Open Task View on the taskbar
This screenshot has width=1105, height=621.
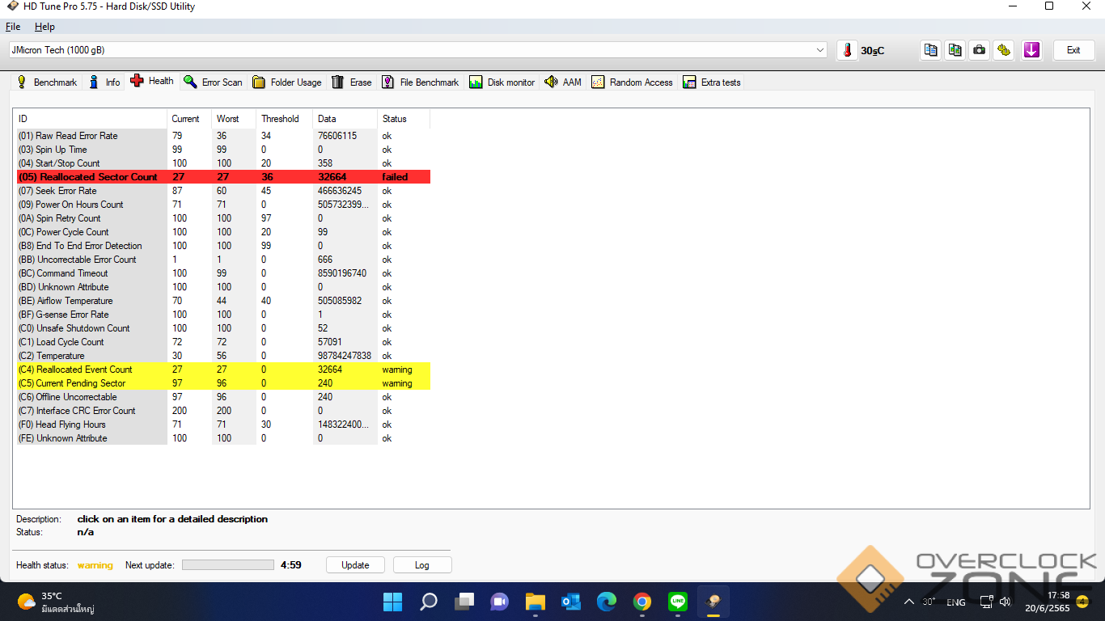click(464, 602)
